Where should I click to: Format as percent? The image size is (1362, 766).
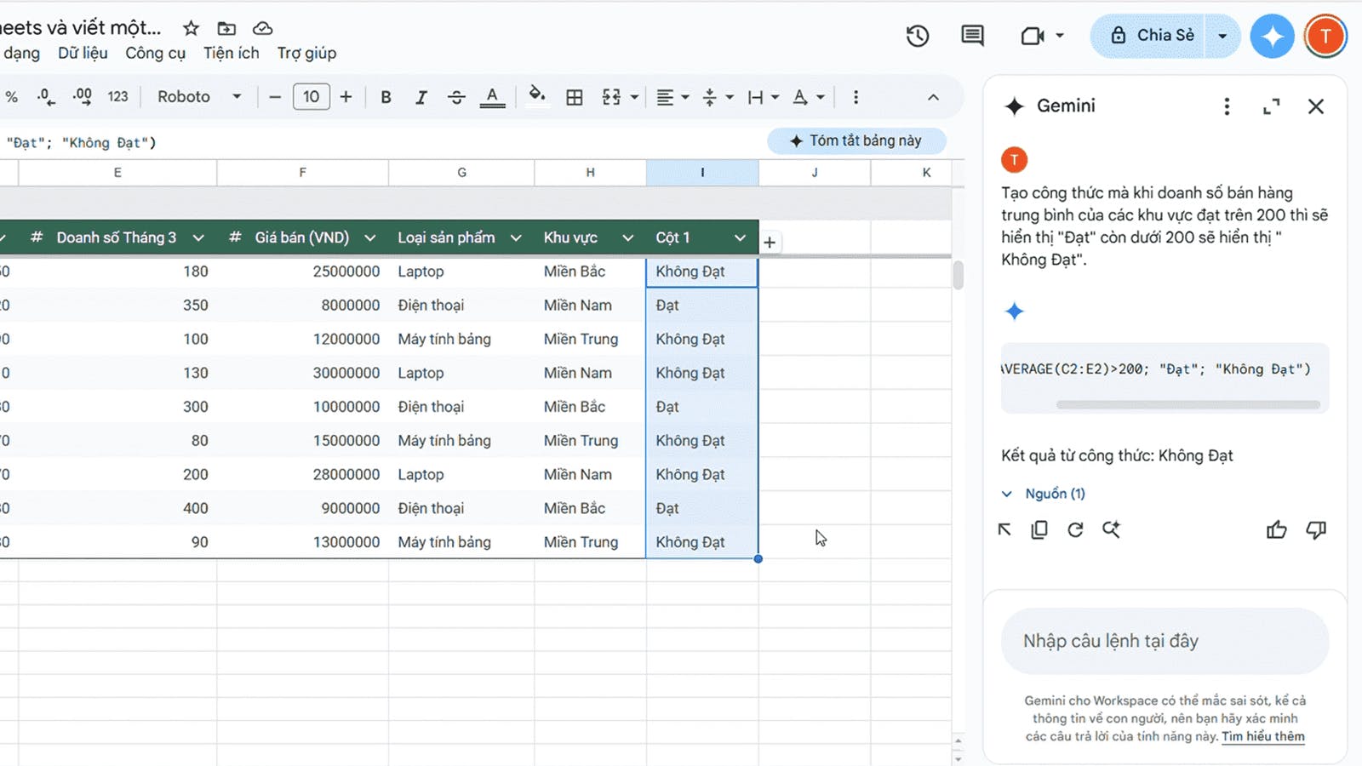click(x=11, y=97)
